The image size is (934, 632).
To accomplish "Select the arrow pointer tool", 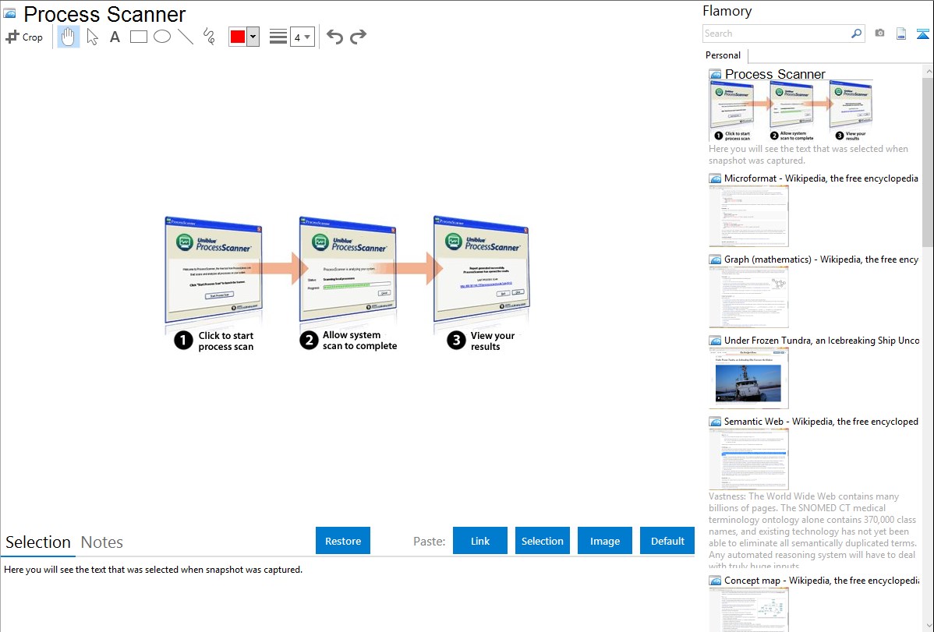I will (x=92, y=37).
